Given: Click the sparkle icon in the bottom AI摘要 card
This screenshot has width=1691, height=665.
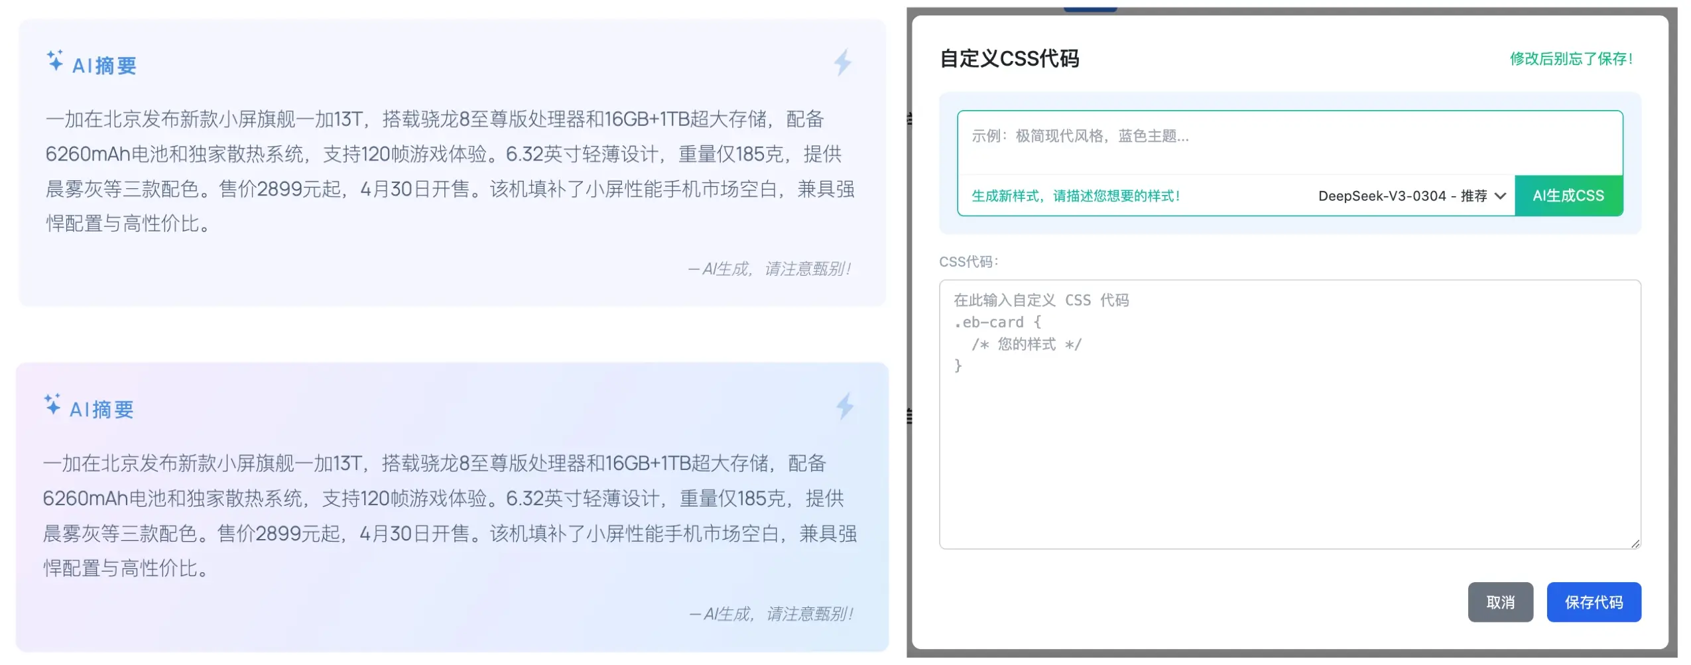Looking at the screenshot, I should [x=52, y=404].
